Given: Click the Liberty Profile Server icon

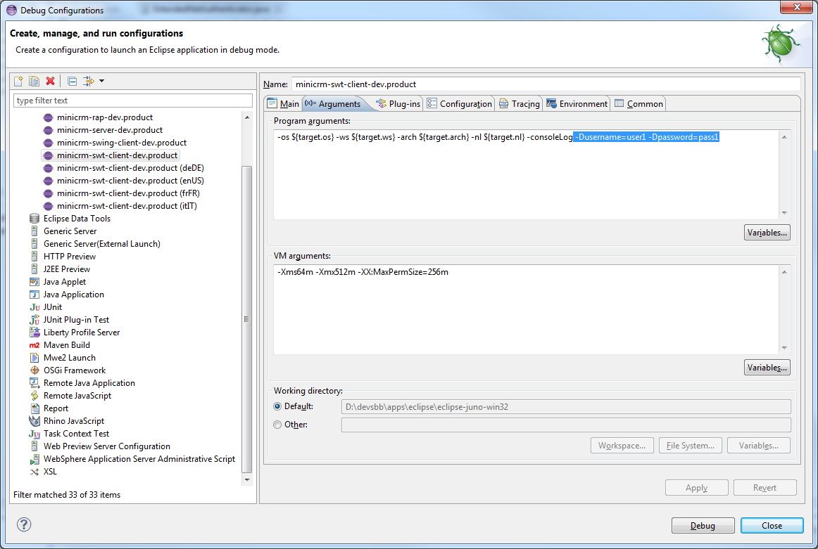Looking at the screenshot, I should coord(34,332).
